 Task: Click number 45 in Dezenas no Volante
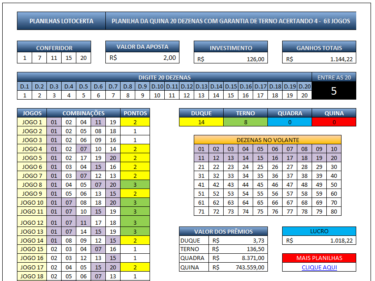coord(260,185)
